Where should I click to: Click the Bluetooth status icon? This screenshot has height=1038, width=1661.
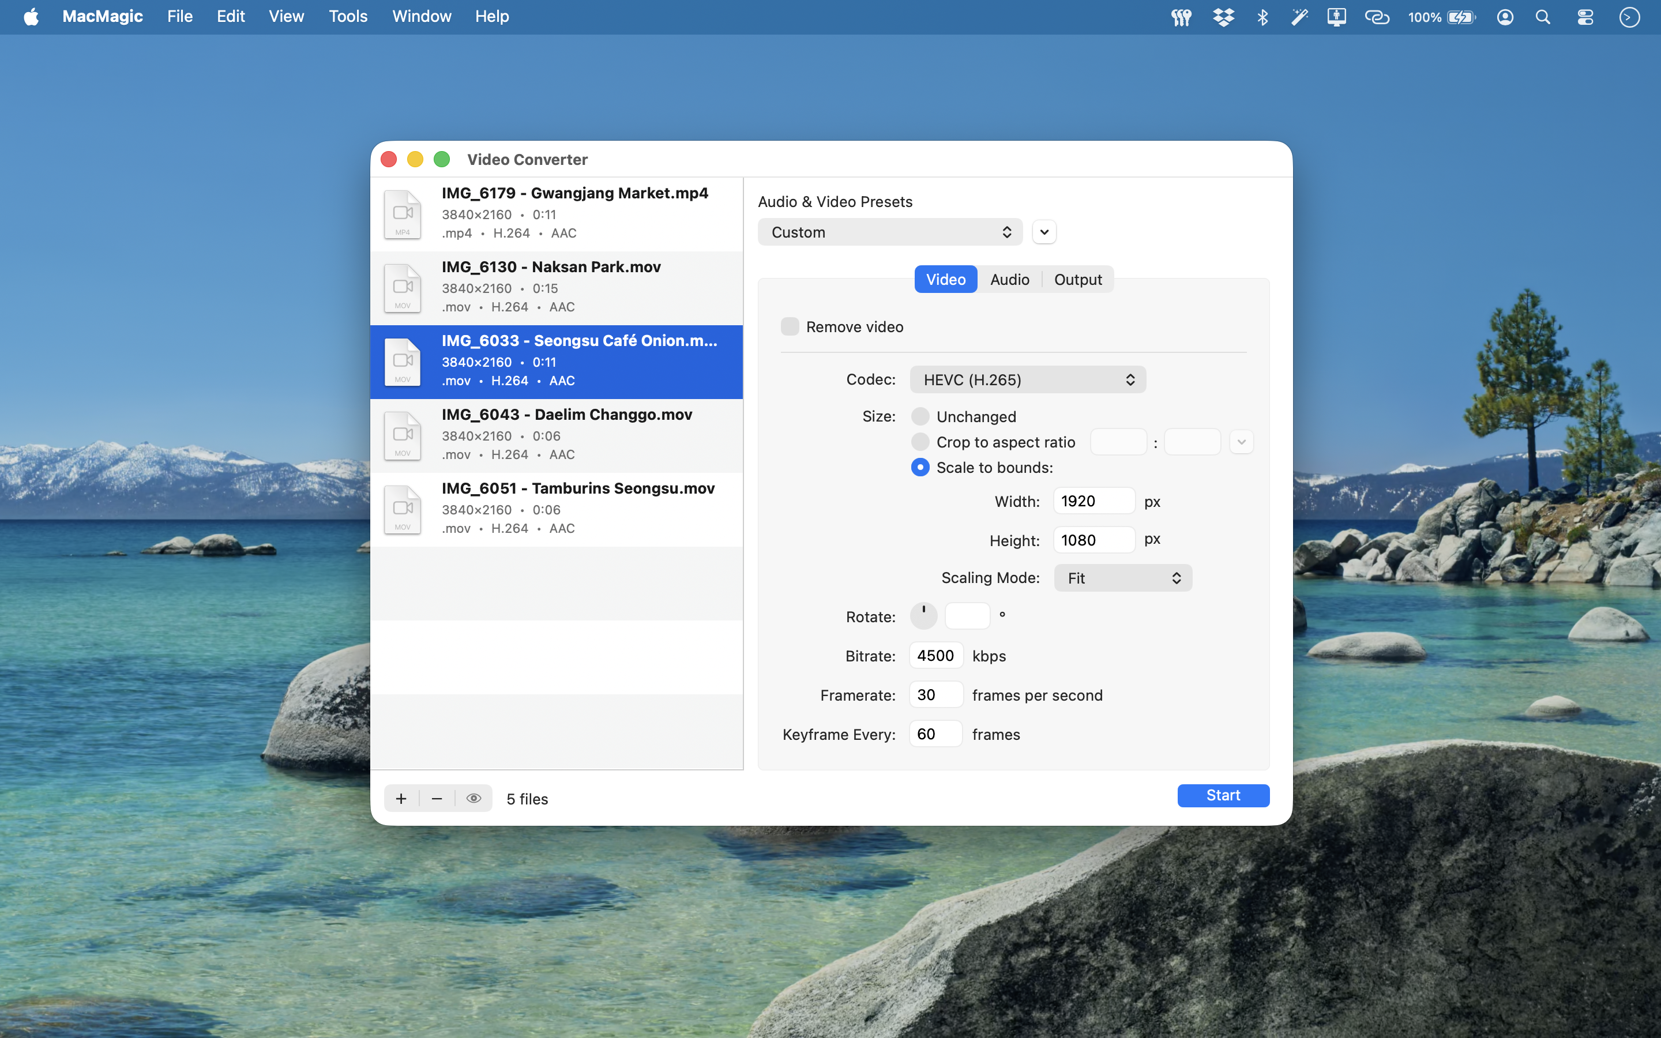(1261, 17)
